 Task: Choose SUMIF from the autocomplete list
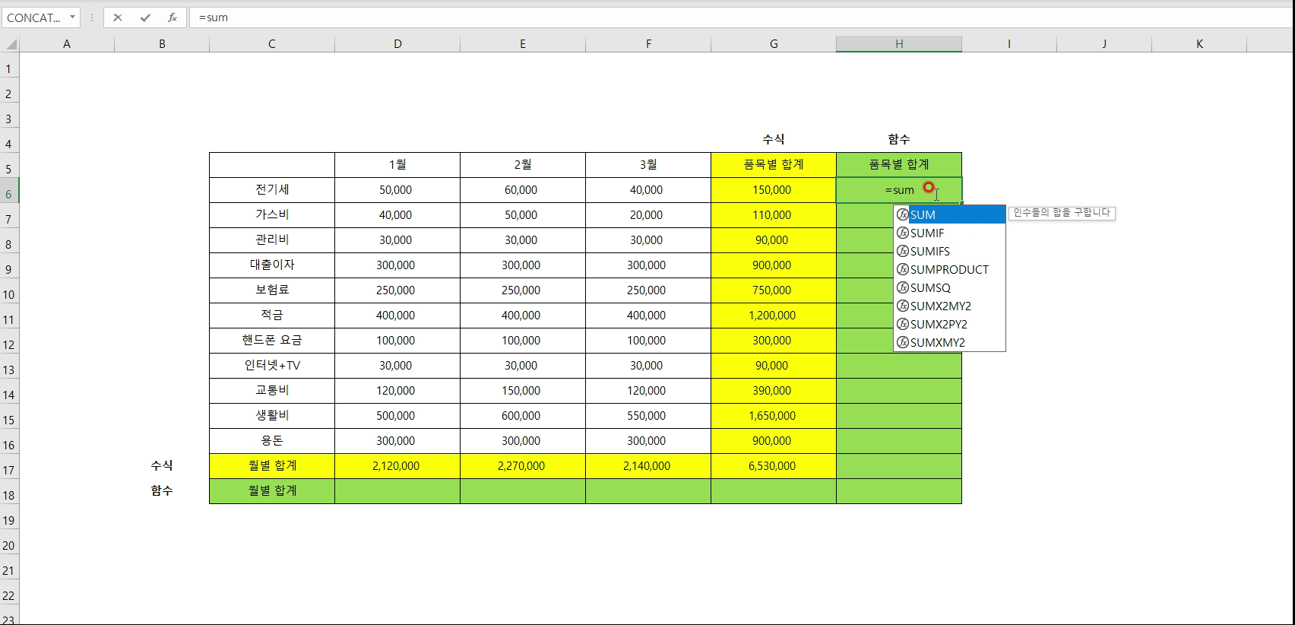[949, 233]
